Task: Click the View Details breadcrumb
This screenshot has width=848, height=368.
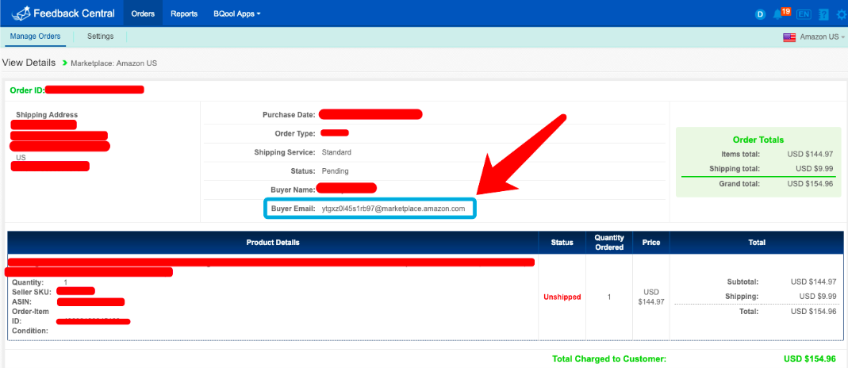Action: pyautogui.click(x=29, y=63)
